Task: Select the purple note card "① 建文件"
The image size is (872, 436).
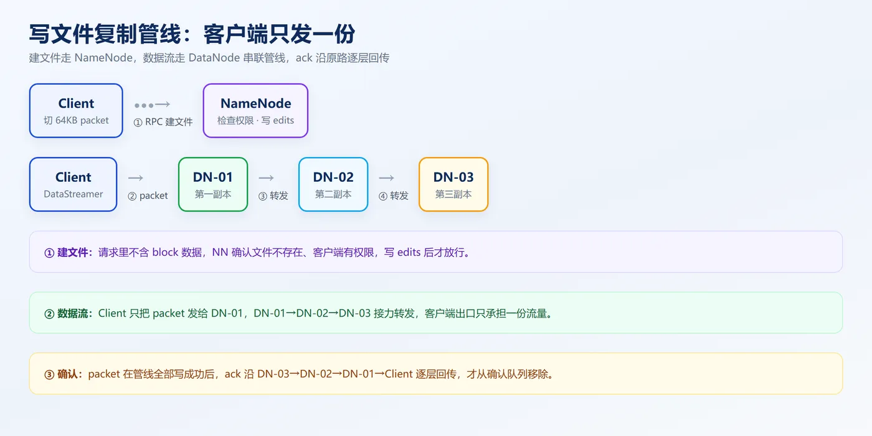Action: [x=436, y=252]
